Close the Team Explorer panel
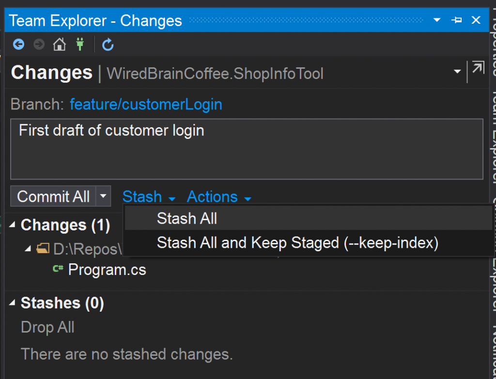The image size is (496, 379). pyautogui.click(x=476, y=20)
